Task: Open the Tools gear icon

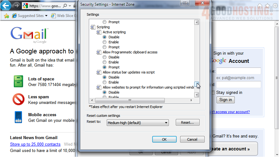Action: click(x=275, y=6)
